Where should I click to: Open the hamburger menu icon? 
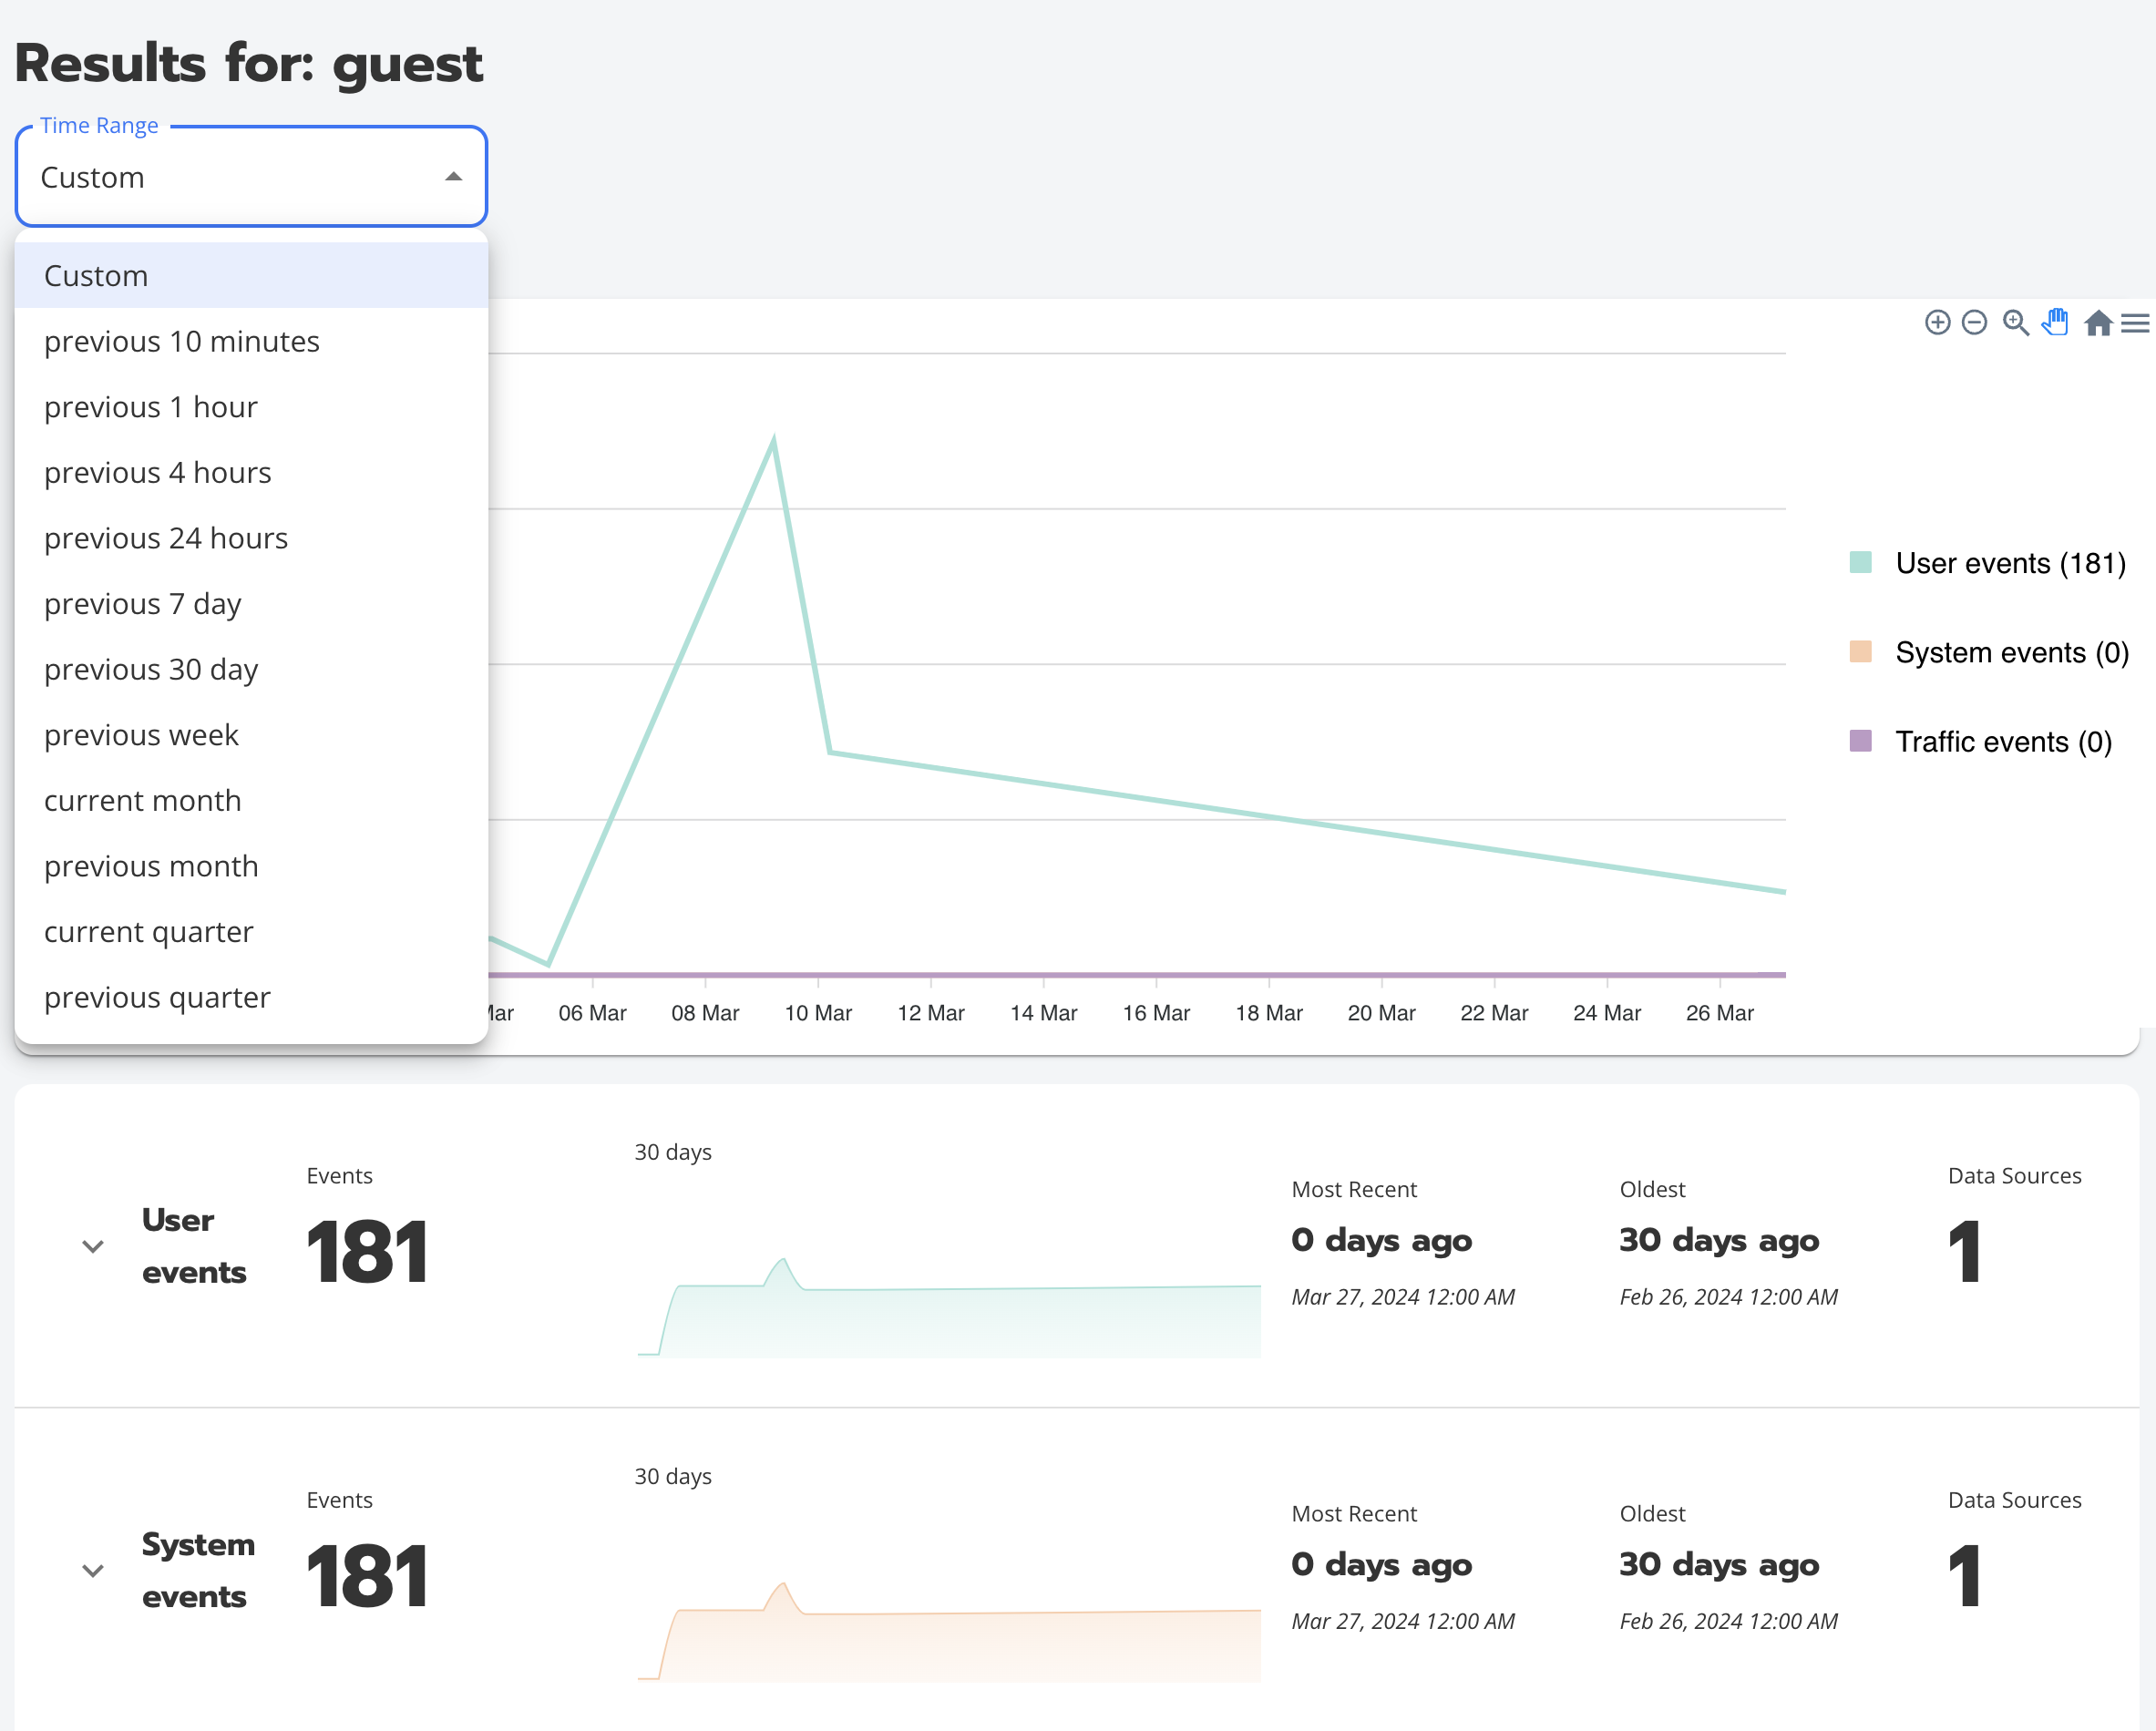(2135, 323)
